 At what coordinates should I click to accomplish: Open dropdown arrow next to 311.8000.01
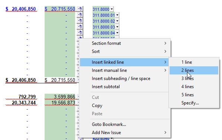point(117,15)
